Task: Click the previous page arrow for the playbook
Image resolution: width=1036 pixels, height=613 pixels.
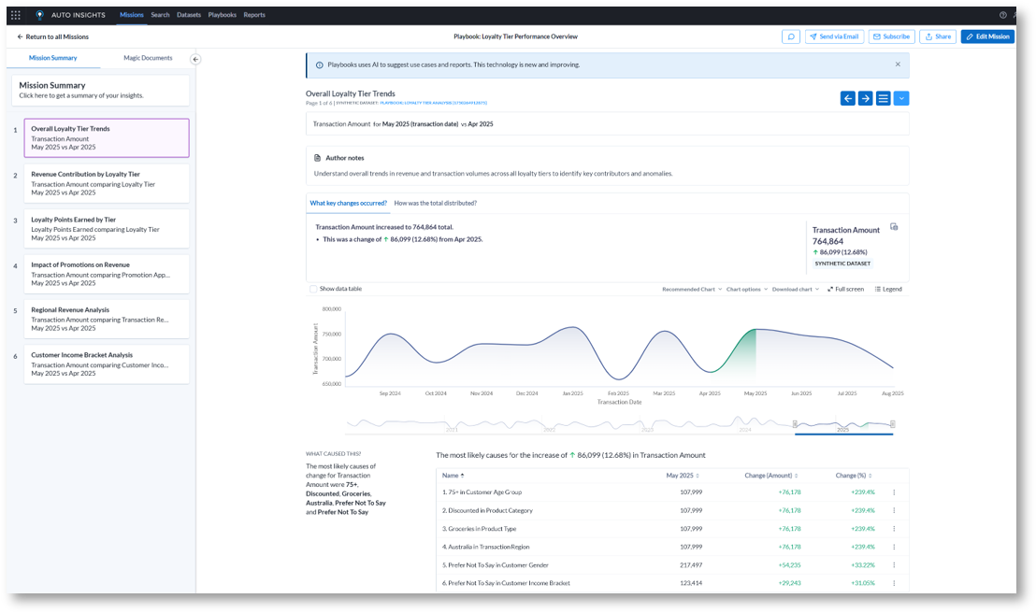Action: click(x=847, y=97)
